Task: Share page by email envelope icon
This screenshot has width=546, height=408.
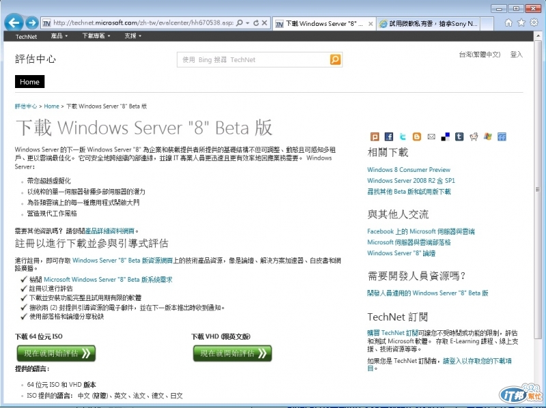Action: click(x=431, y=137)
